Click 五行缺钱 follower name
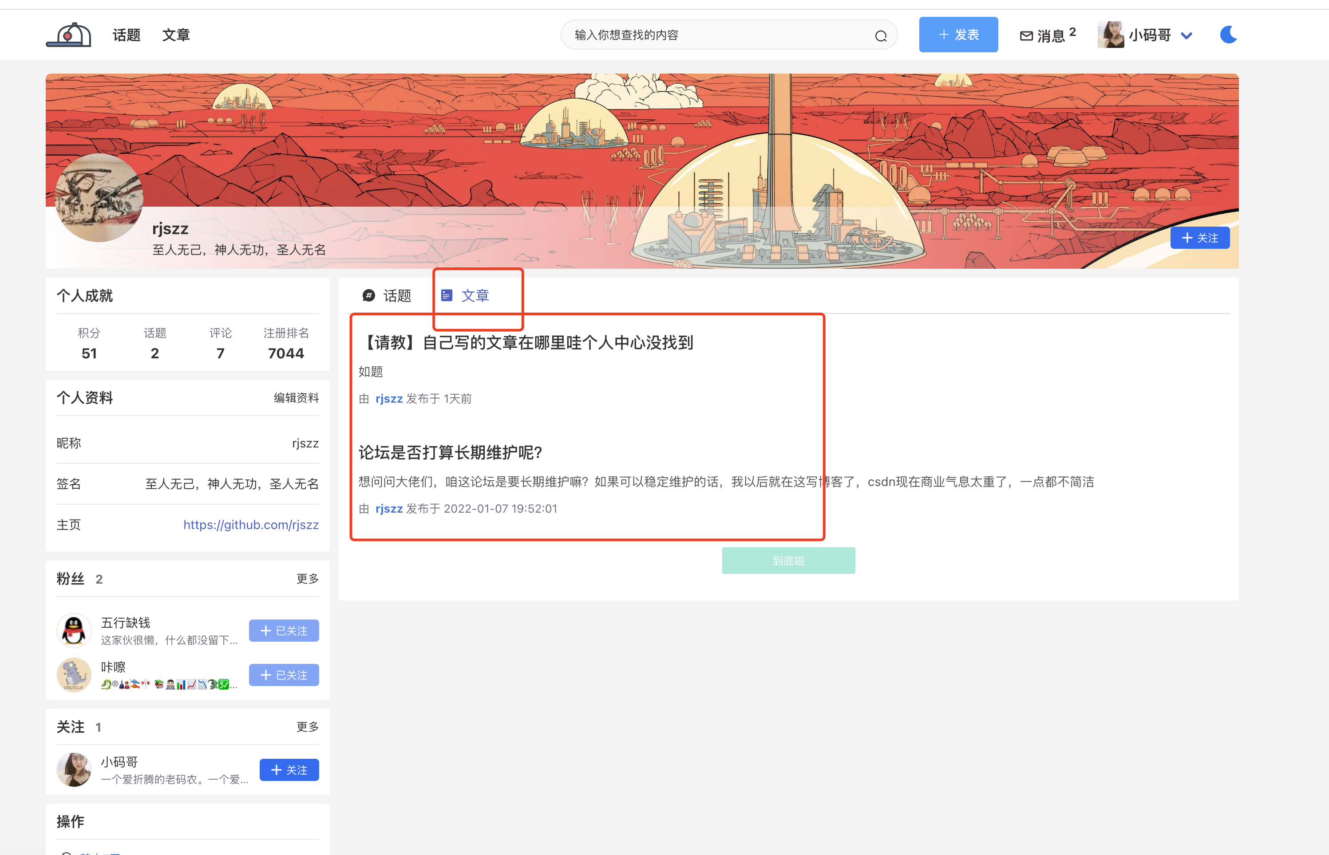The height and width of the screenshot is (855, 1329). [126, 622]
